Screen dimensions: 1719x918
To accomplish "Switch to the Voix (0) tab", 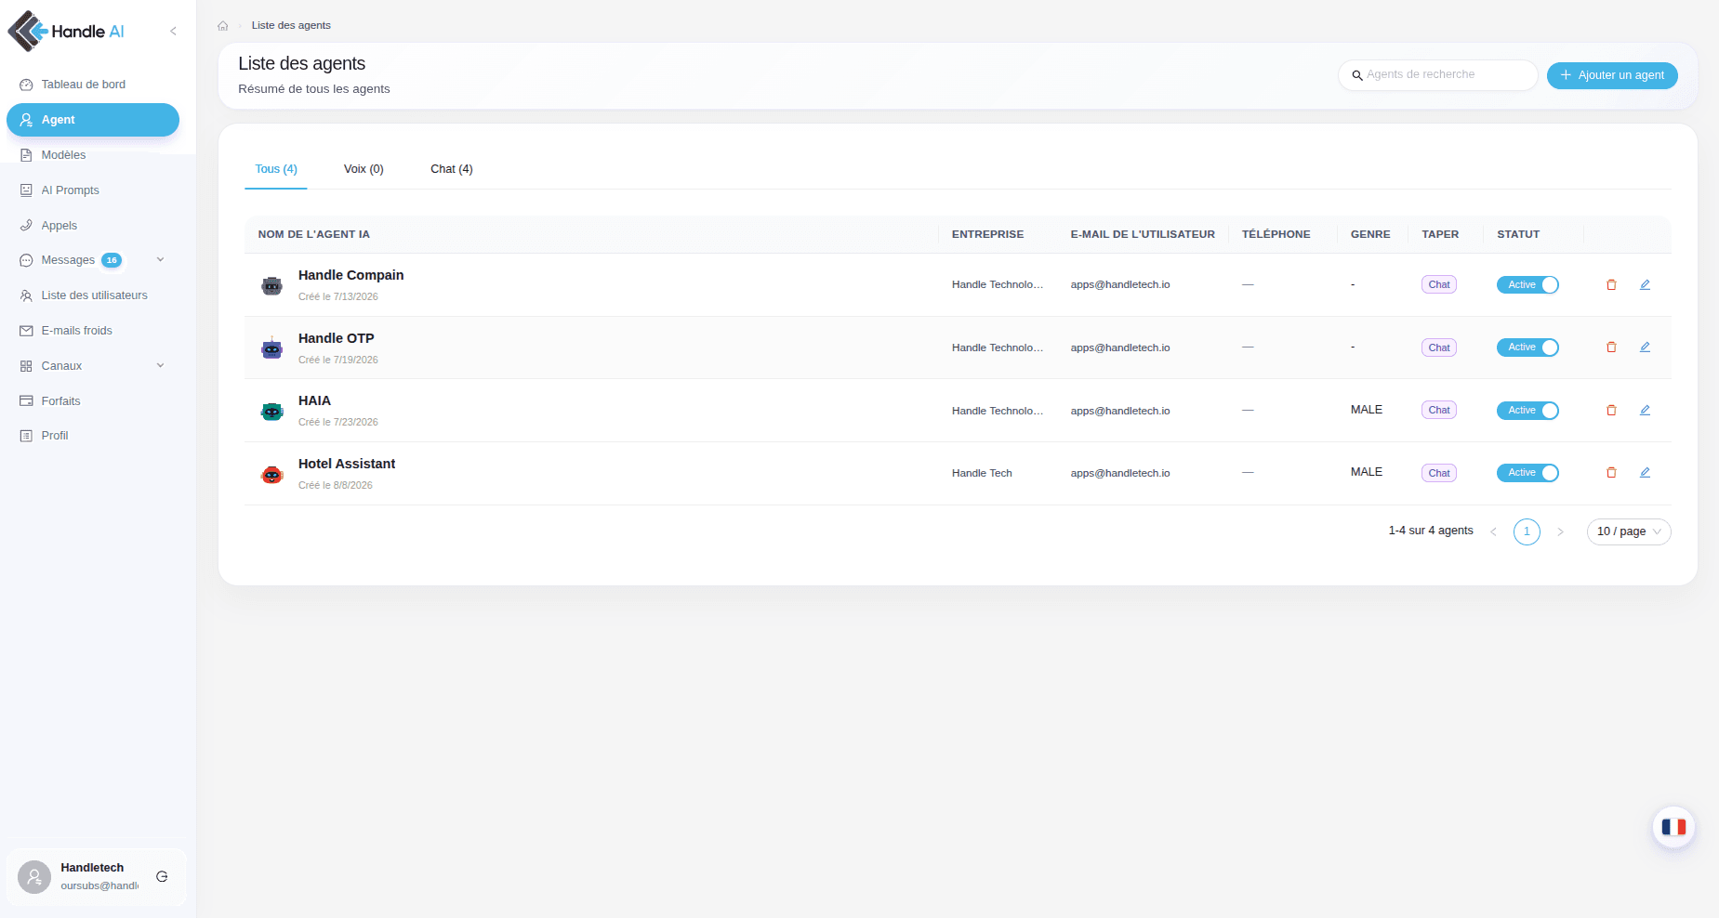I will [364, 169].
